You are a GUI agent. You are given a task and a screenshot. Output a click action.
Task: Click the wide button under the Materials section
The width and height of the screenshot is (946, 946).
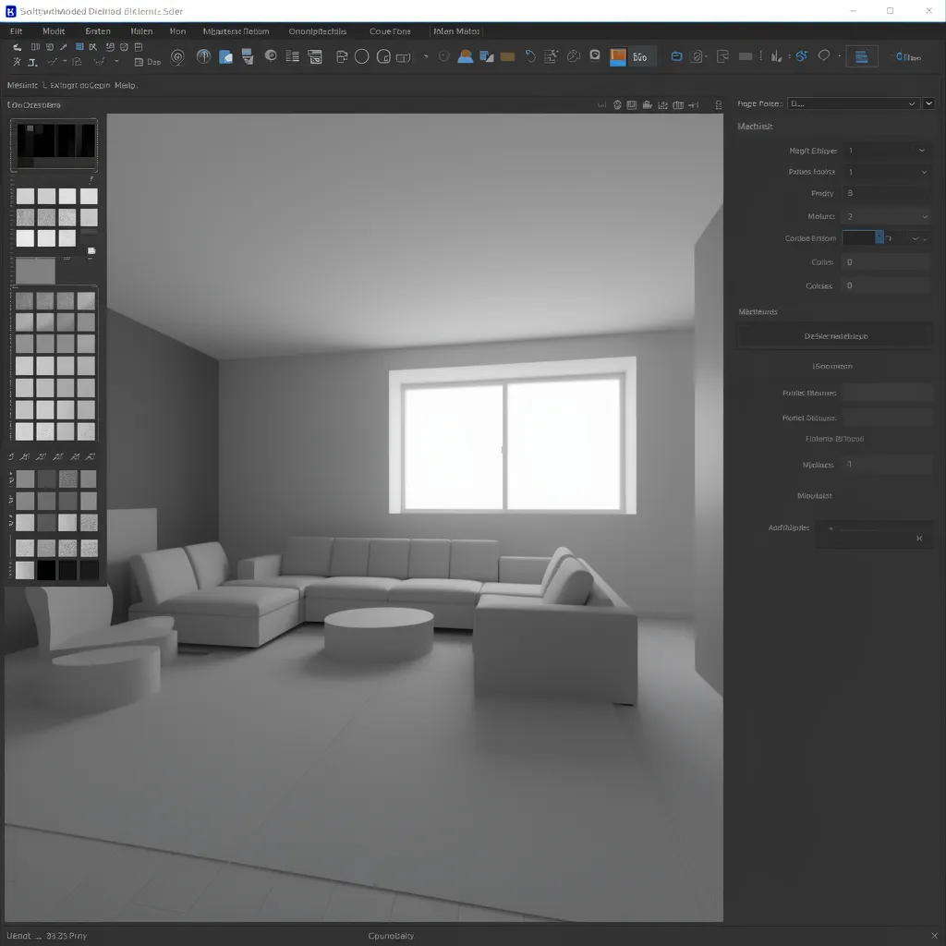click(836, 334)
